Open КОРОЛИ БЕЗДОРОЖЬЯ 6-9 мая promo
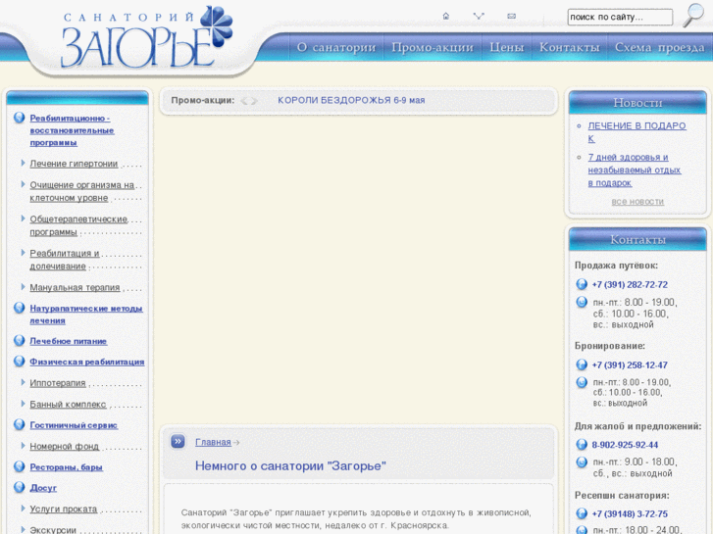713x534 pixels. click(351, 101)
